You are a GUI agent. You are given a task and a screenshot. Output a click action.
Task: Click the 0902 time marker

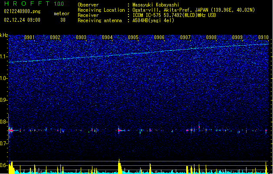pos(55,37)
